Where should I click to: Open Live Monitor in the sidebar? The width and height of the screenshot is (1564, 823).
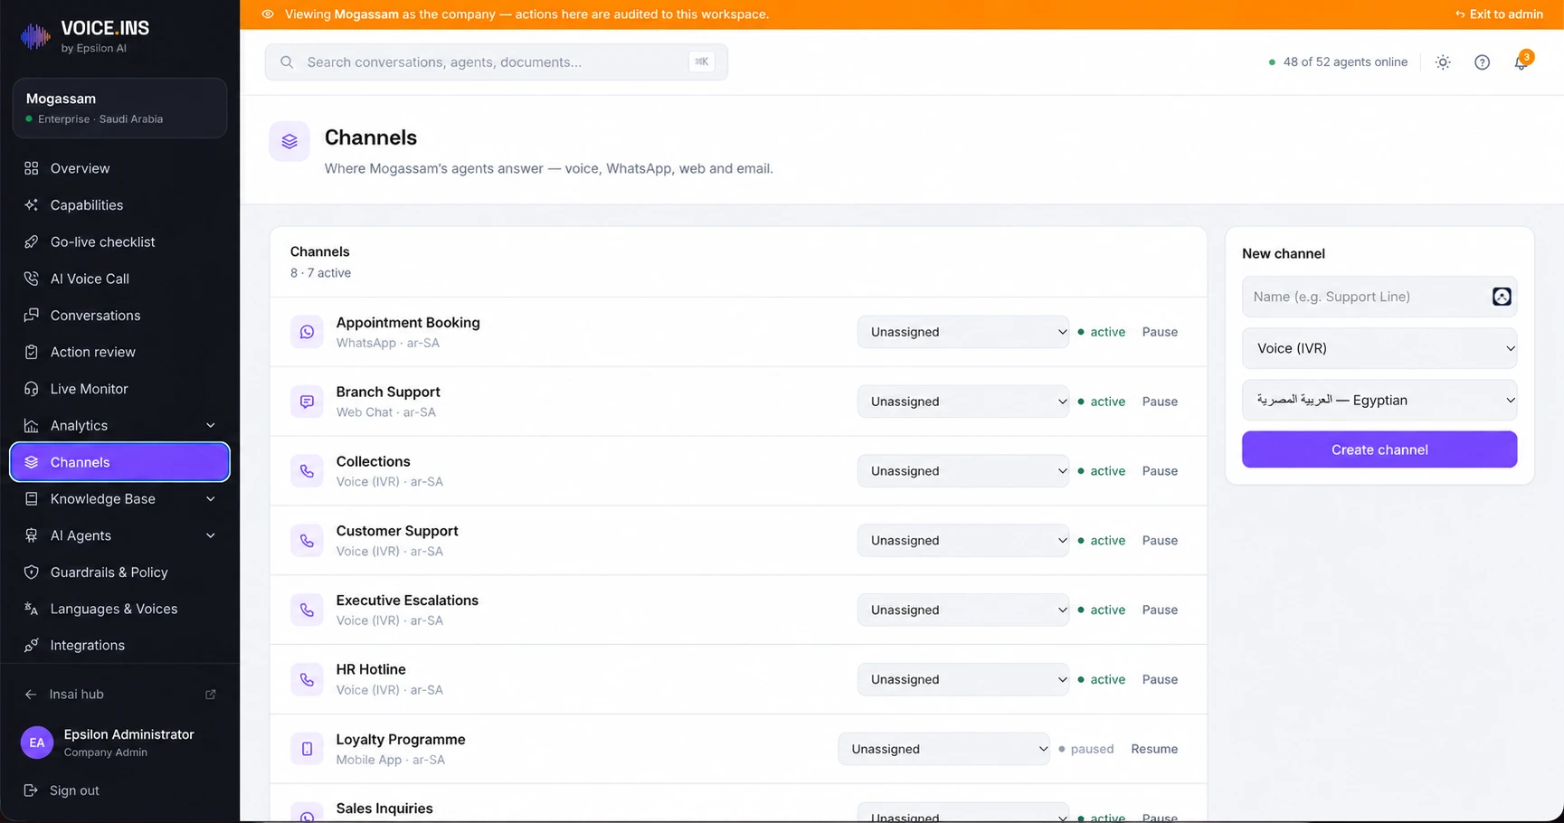click(x=119, y=389)
